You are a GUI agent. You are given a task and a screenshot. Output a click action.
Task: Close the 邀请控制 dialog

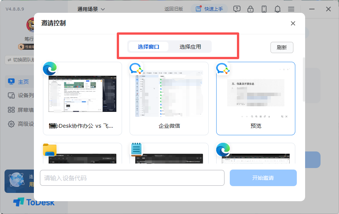click(293, 23)
